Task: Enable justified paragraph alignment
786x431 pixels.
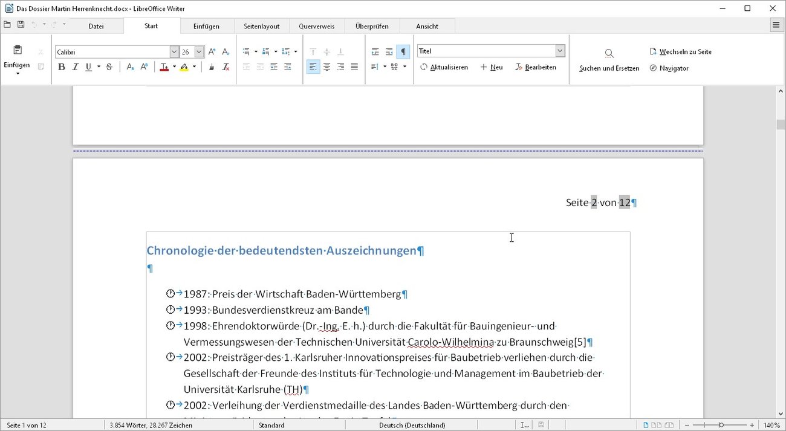Action: [x=354, y=66]
